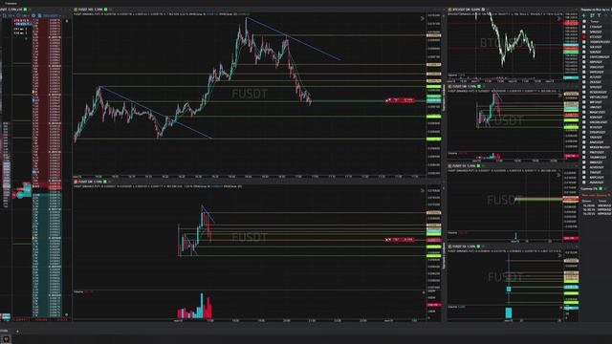Click first row of trades table
Viewport: 612px width, 344px height.
click(597, 205)
